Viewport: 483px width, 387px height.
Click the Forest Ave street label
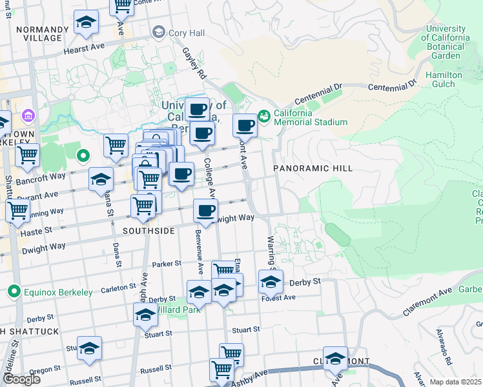point(278,298)
